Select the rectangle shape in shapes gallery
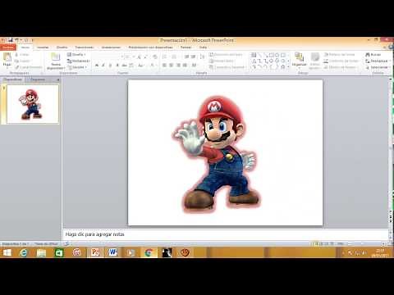Image resolution: width=394 pixels, height=295 pixels. click(x=272, y=55)
